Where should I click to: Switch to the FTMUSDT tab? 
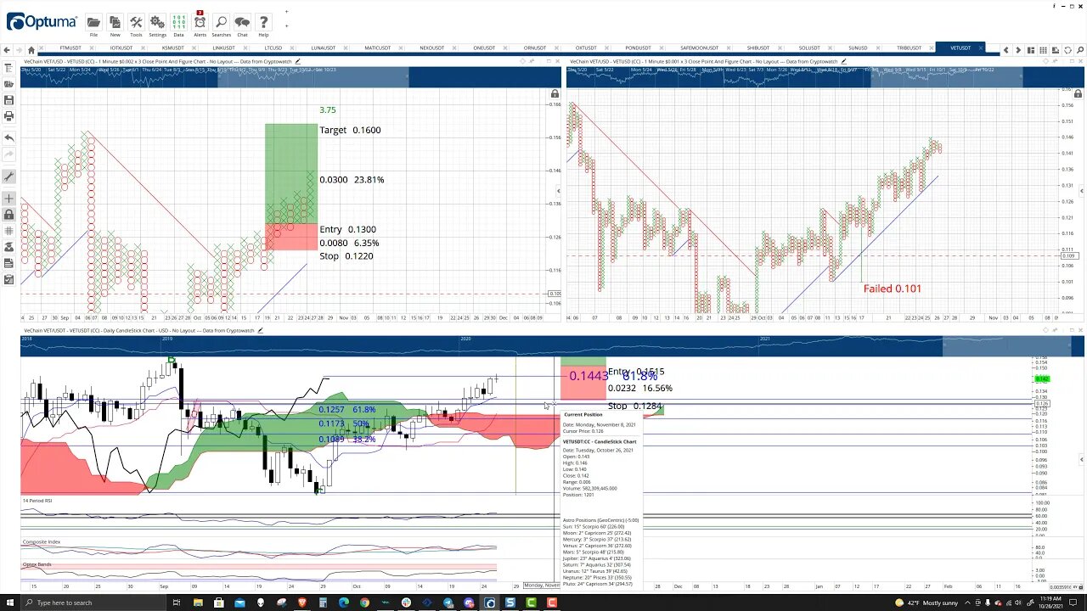pos(71,48)
